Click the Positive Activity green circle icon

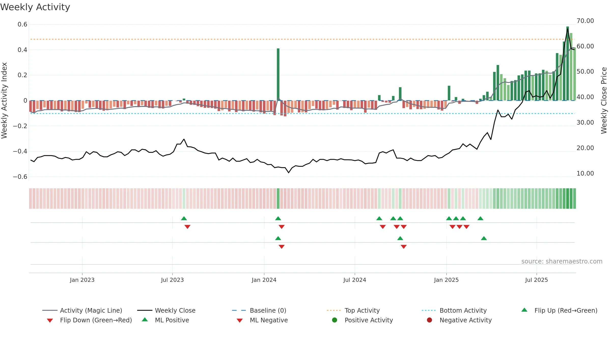[335, 320]
